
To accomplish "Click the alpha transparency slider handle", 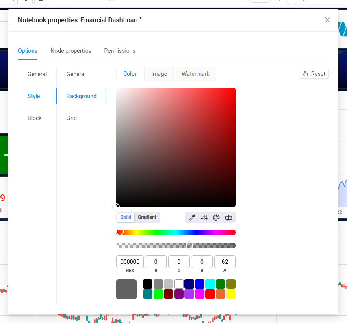I will 189,245.
